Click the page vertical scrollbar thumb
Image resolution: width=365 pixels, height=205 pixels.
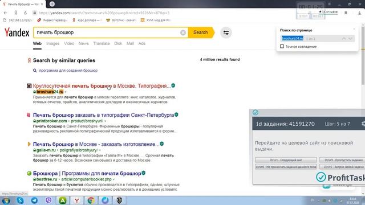pyautogui.click(x=363, y=55)
